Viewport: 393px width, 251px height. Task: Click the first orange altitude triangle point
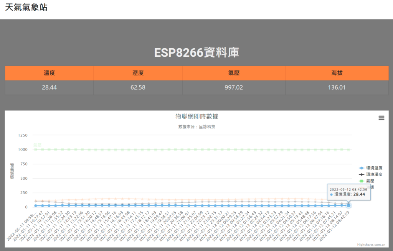(36, 200)
